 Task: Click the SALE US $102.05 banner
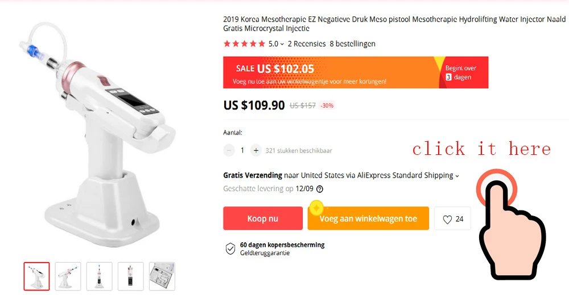coord(356,73)
